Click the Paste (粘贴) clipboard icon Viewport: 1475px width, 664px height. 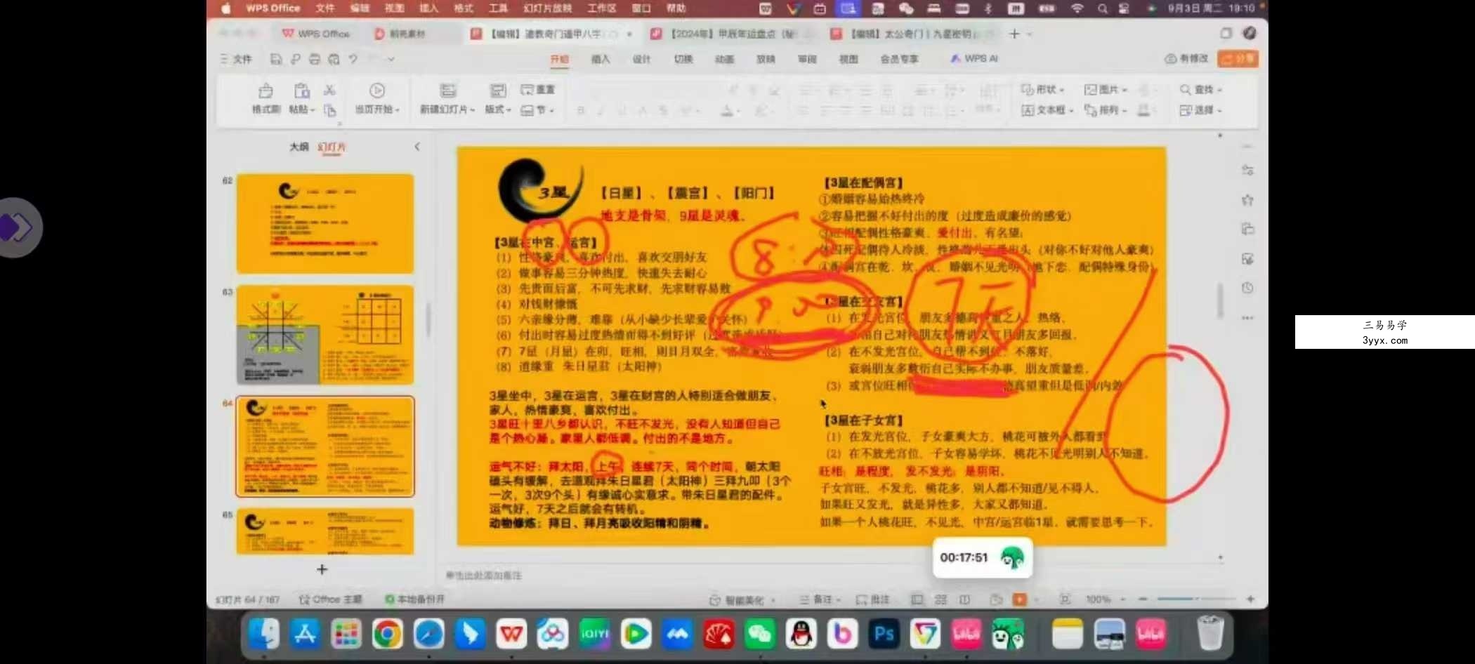302,91
